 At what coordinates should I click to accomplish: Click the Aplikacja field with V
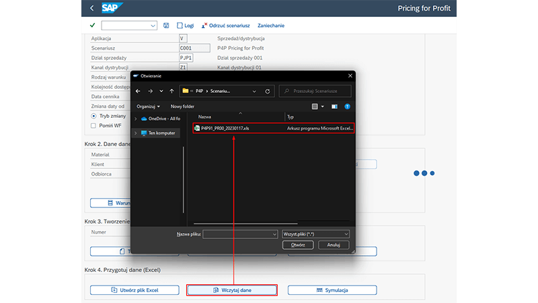point(183,38)
